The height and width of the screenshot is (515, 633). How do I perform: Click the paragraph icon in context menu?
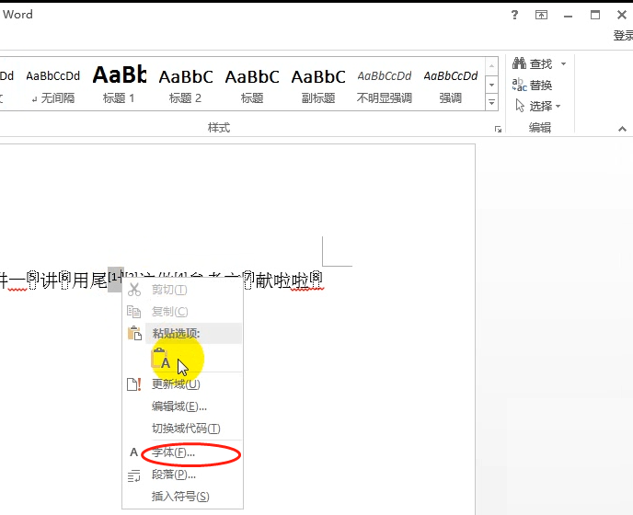point(133,475)
